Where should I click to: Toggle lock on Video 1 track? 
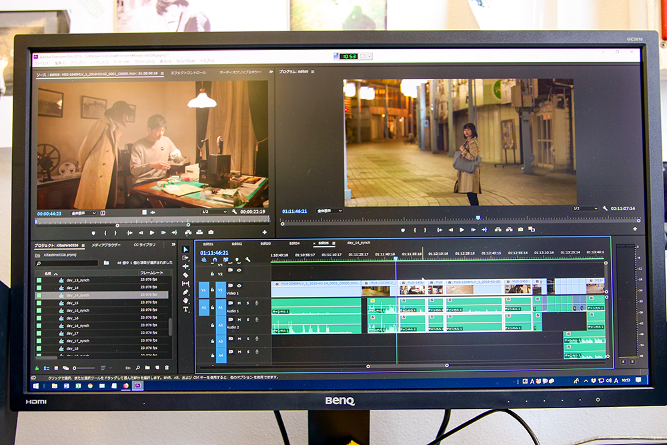tap(212, 290)
